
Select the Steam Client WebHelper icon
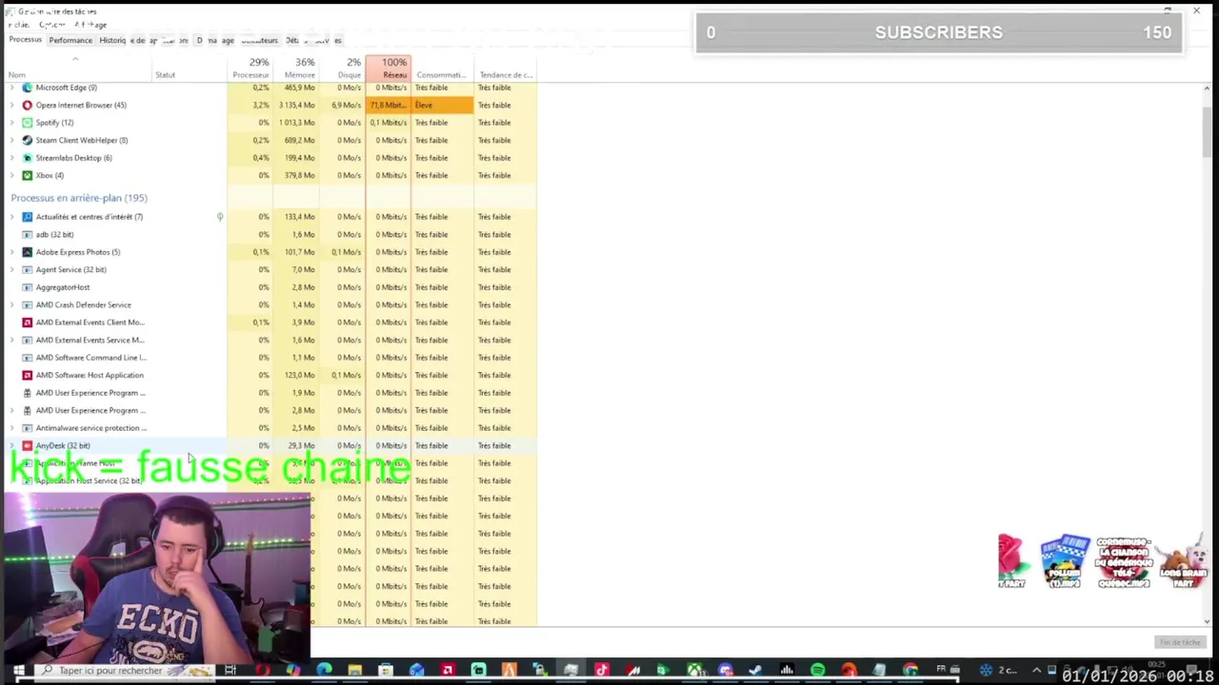(x=27, y=140)
